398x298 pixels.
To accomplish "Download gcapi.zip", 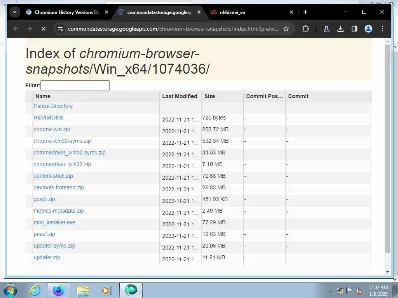I will pyautogui.click(x=44, y=199).
